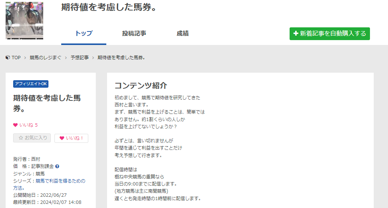Click the last breadcrumb 期待値を考慮した馬券。
The width and height of the screenshot is (388, 208).
[121, 58]
